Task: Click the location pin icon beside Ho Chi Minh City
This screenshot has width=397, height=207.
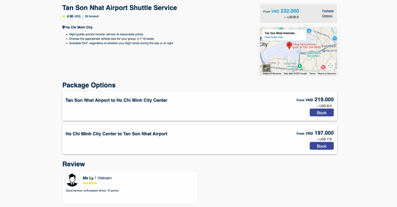Action: pyautogui.click(x=63, y=27)
